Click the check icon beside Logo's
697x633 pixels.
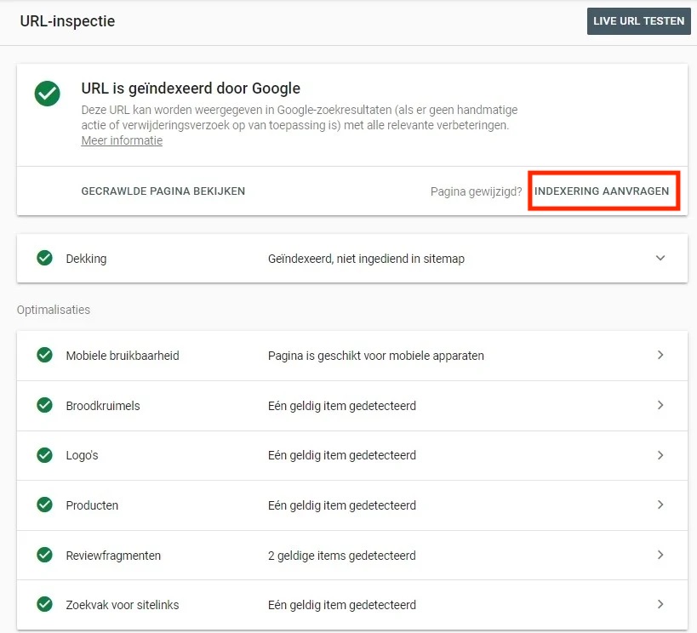(44, 455)
